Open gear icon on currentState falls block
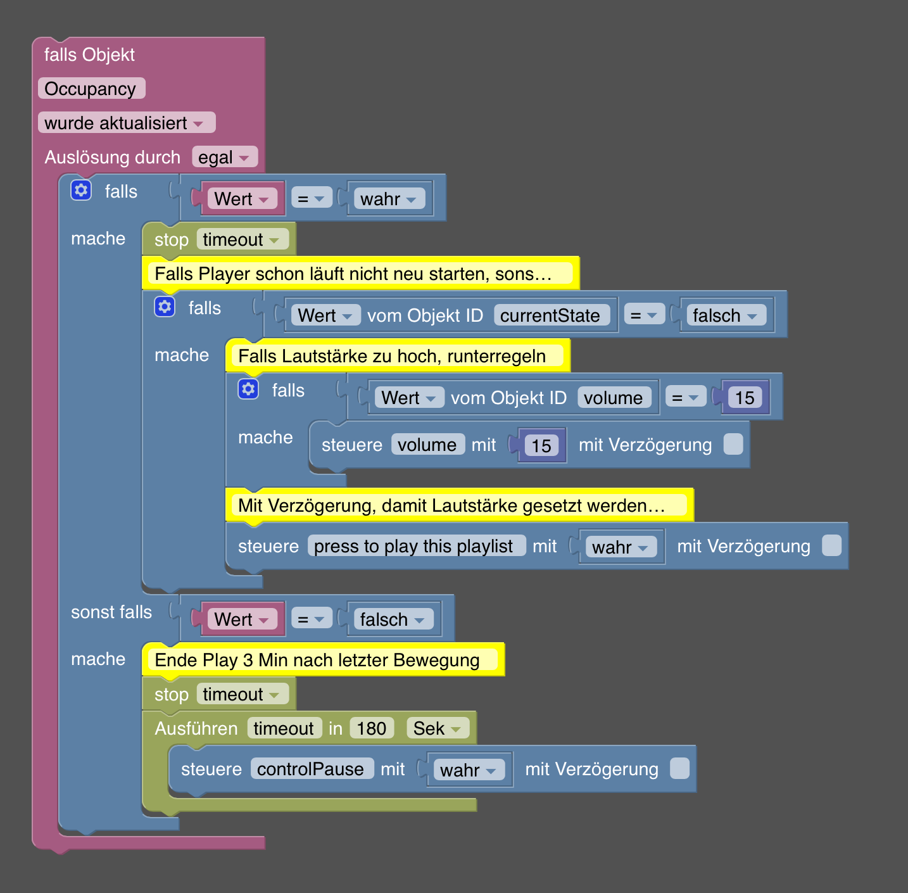Image resolution: width=908 pixels, height=893 pixels. point(165,307)
